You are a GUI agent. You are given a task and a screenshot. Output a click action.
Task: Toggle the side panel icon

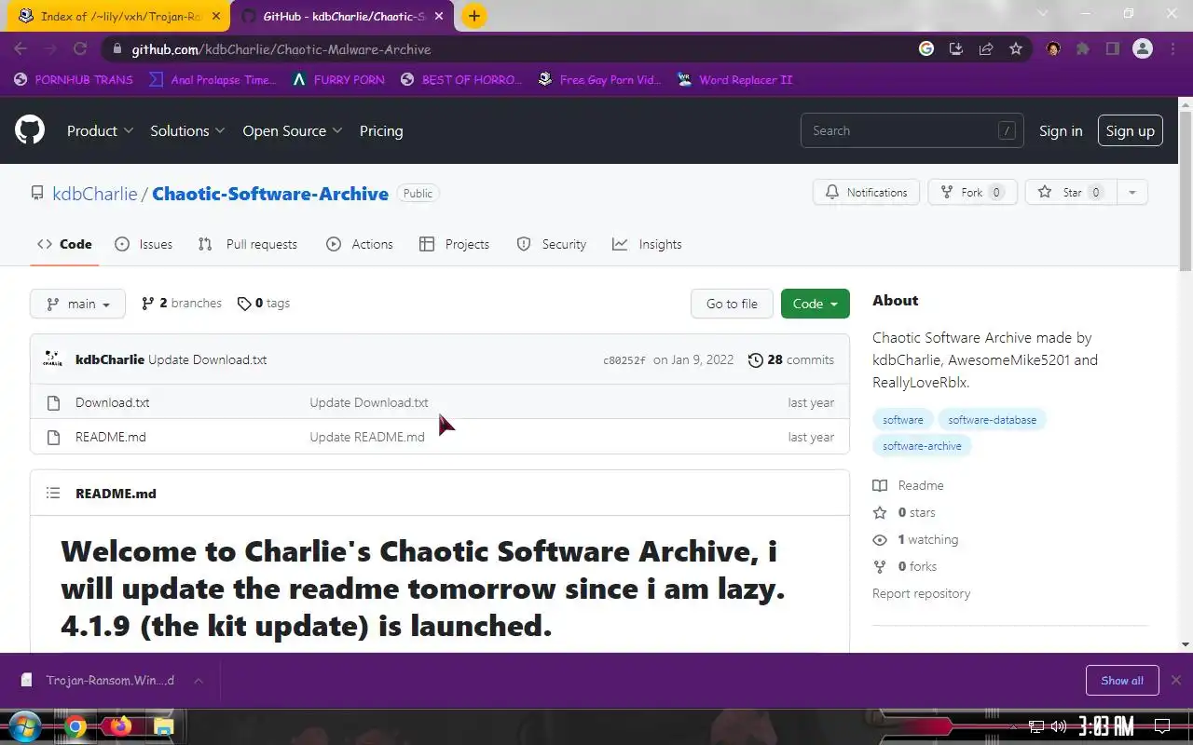click(x=1112, y=49)
